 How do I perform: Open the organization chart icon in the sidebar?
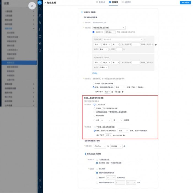pyautogui.click(x=40, y=23)
